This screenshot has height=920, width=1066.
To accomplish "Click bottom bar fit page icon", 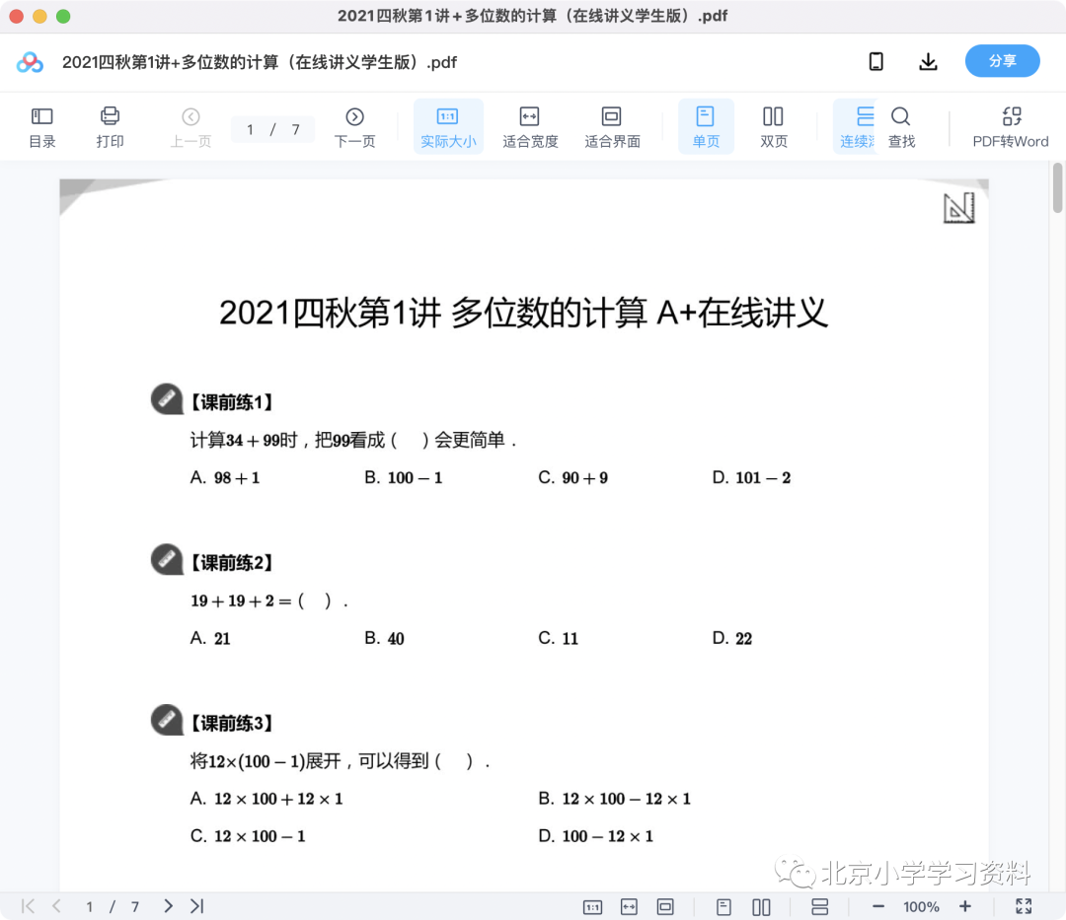I will tap(665, 907).
